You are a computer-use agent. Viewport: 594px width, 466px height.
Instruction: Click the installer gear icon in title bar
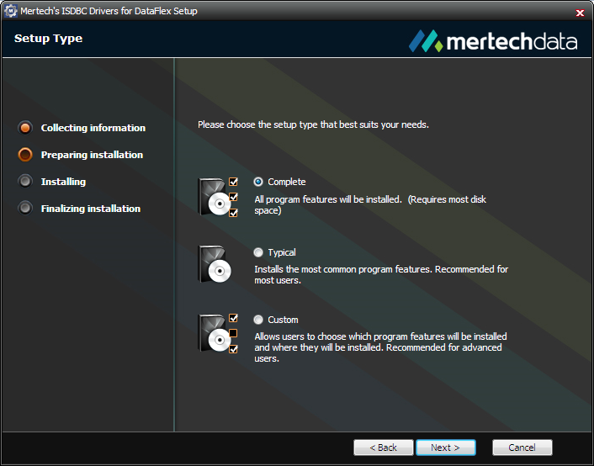[11, 13]
